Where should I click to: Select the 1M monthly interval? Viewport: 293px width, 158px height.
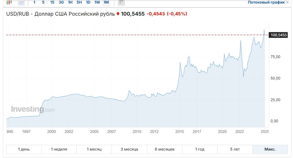[106, 2]
